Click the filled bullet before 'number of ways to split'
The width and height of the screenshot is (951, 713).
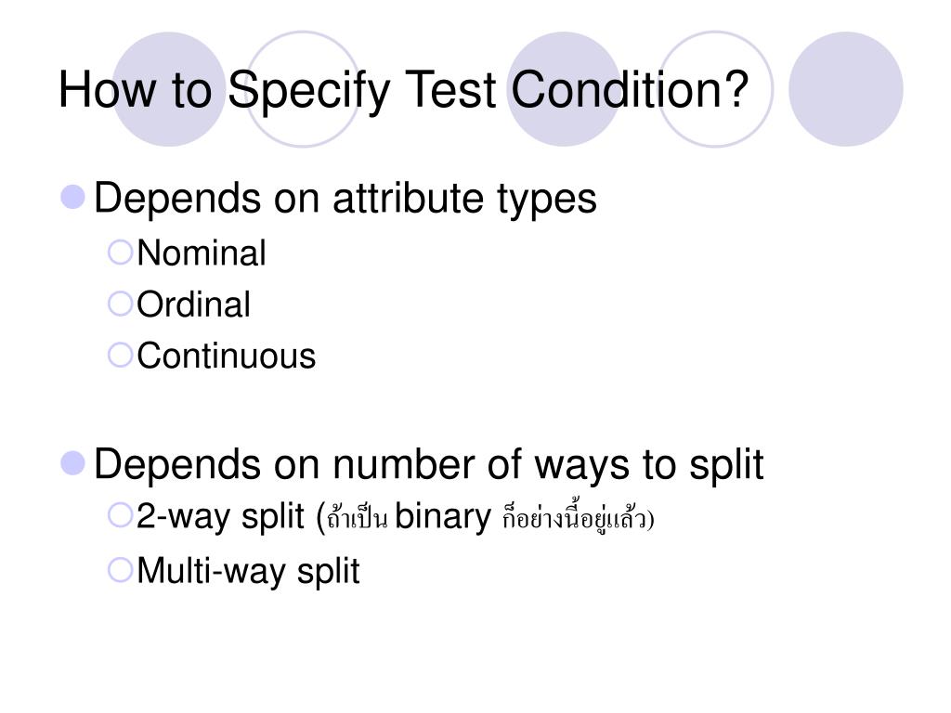point(72,463)
